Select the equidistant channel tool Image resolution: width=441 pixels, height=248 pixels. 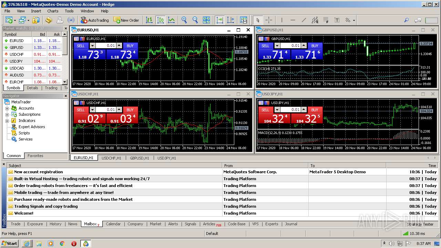(315, 20)
